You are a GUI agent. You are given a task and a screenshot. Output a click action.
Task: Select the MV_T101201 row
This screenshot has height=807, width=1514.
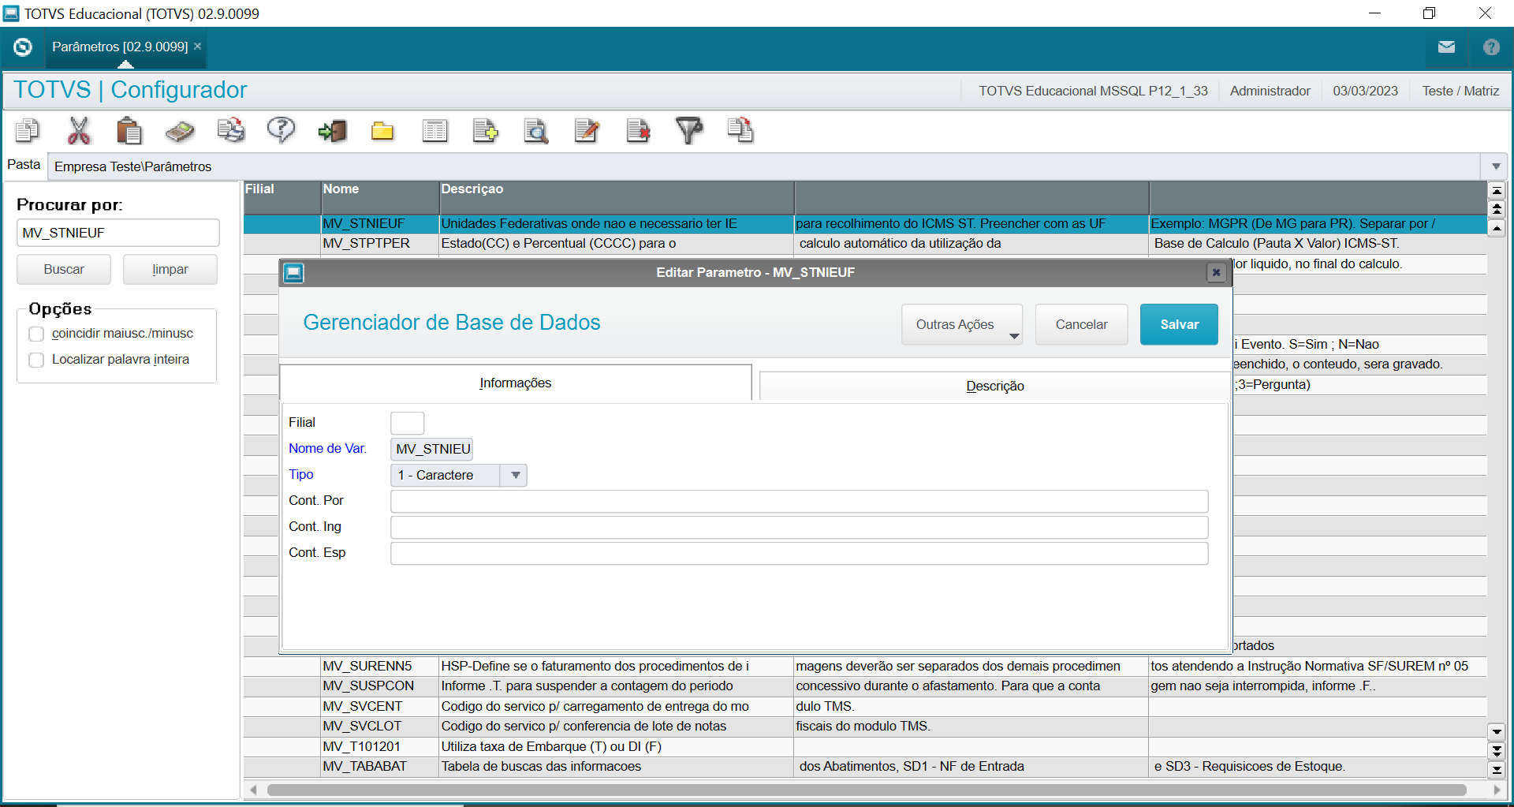[865, 747]
